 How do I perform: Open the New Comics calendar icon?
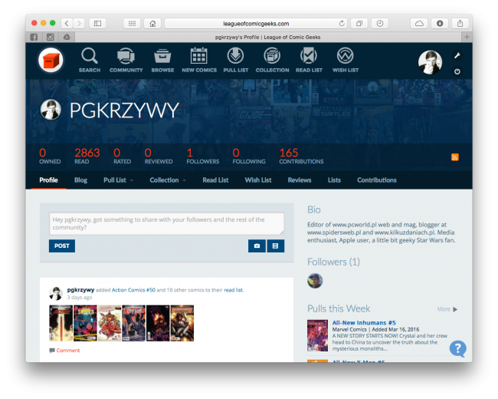coord(199,60)
